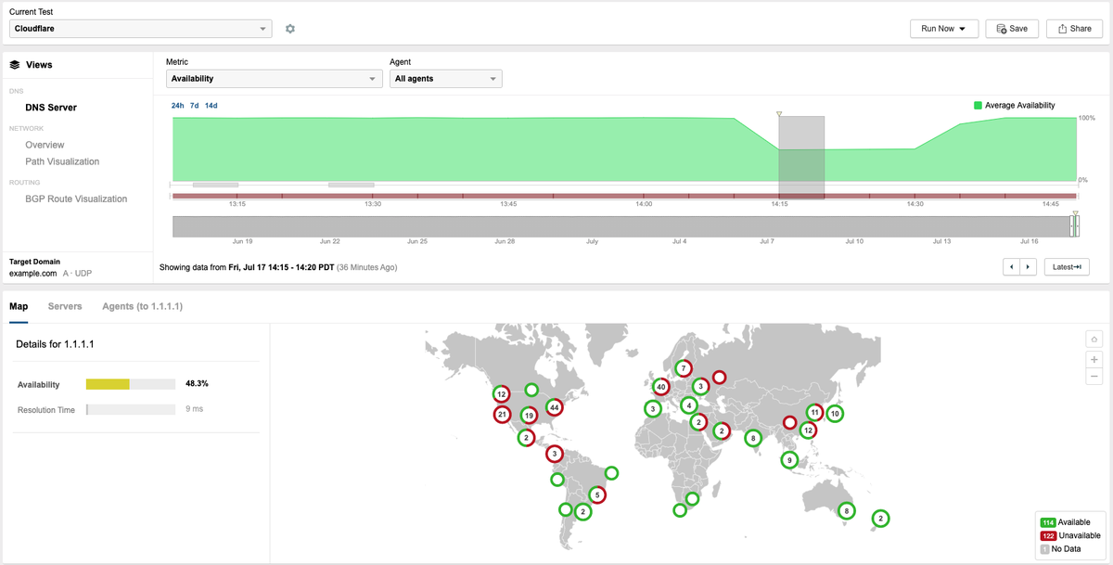The width and height of the screenshot is (1113, 565).
Task: Toggle the Unavailable legend filter
Action: coord(1070,535)
